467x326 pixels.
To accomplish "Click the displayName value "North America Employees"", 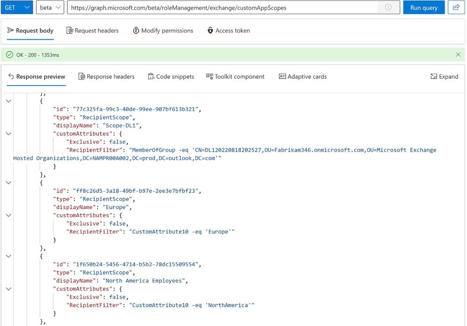I will tap(144, 281).
